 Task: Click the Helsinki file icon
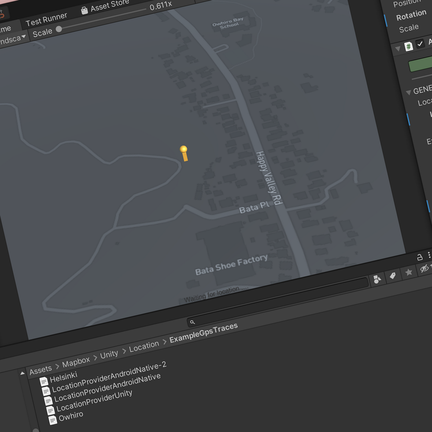pos(44,381)
